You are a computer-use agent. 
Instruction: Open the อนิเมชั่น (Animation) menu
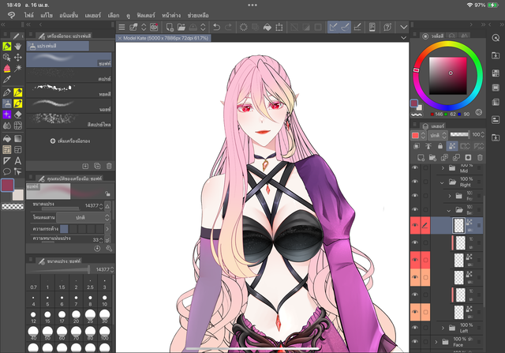click(x=69, y=15)
